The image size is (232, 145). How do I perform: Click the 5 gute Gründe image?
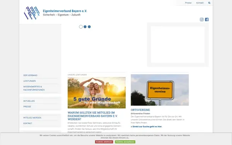pyautogui.click(x=97, y=93)
